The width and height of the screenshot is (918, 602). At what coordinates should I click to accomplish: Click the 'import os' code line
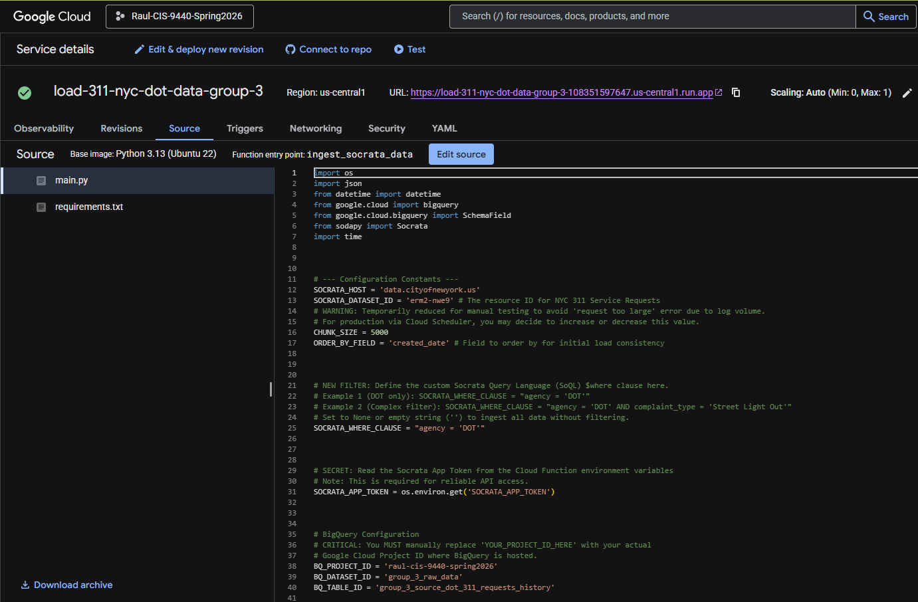(333, 173)
